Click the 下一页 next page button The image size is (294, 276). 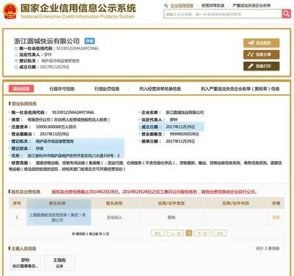[x=203, y=233]
